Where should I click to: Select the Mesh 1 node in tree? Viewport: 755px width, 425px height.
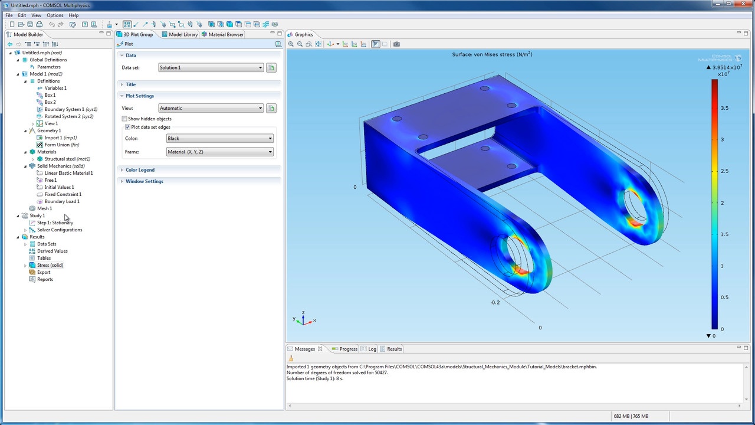[x=44, y=208]
